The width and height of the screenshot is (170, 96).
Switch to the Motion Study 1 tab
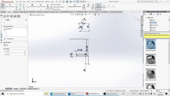pyautogui.click(x=33, y=89)
